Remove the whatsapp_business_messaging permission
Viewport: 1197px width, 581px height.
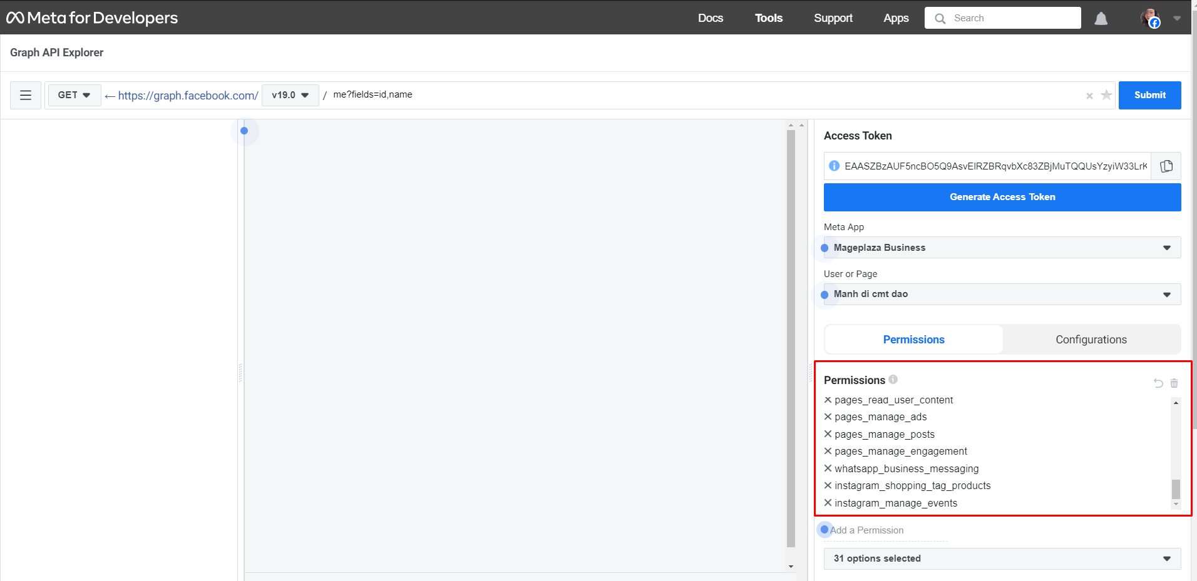(x=828, y=468)
